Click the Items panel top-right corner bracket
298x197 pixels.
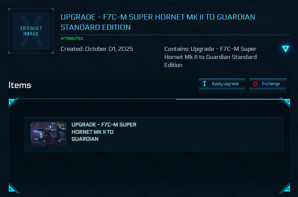pos(285,102)
